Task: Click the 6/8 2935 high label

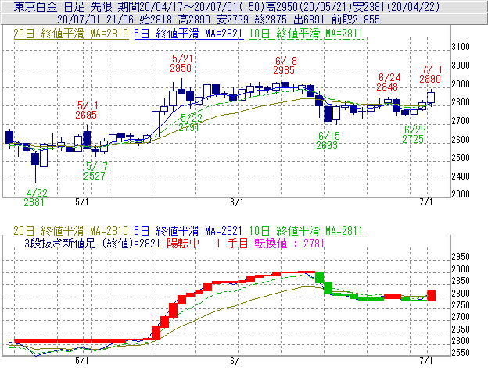Action: pos(285,66)
